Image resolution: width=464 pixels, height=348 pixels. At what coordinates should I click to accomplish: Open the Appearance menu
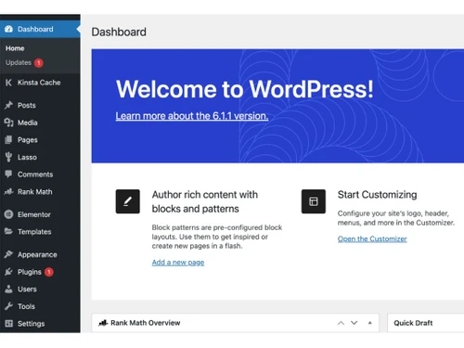[40, 254]
